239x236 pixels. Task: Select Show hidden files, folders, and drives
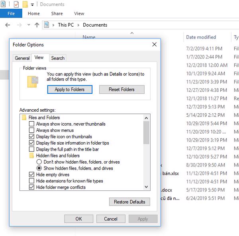(x=39, y=168)
